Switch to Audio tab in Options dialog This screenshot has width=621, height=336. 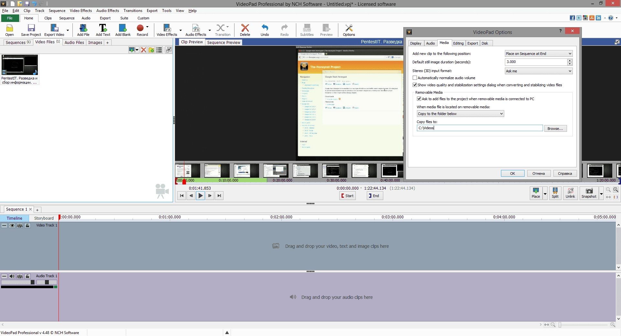pyautogui.click(x=430, y=43)
